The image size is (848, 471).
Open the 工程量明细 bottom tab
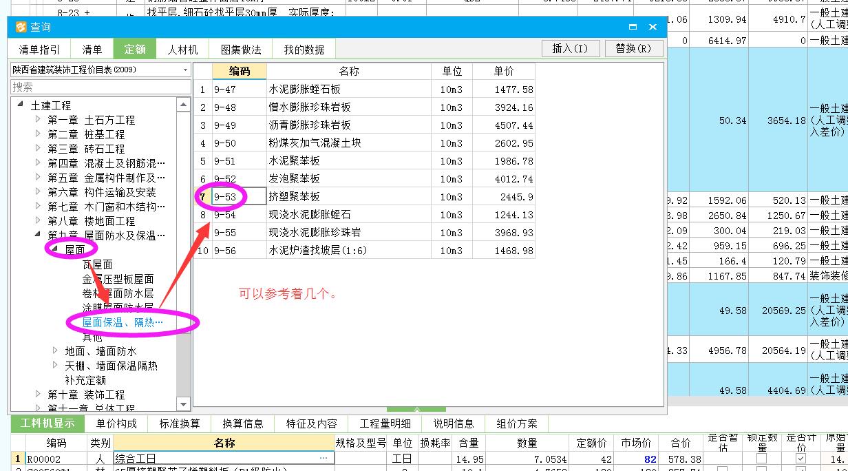pos(385,423)
